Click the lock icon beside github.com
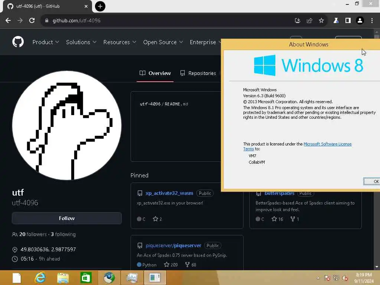 point(47,21)
